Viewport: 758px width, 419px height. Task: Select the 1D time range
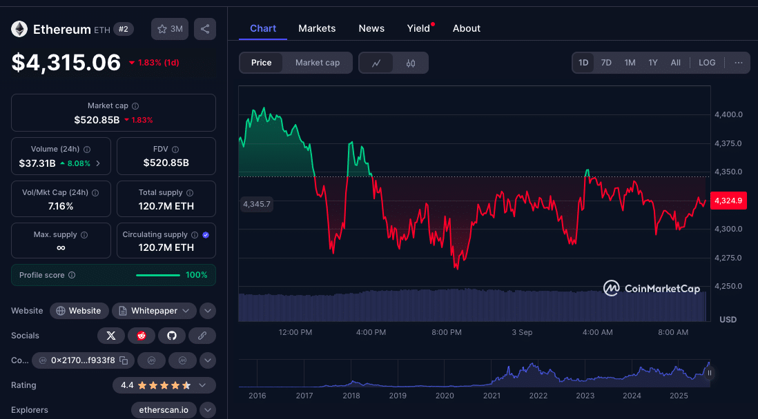[x=583, y=63]
